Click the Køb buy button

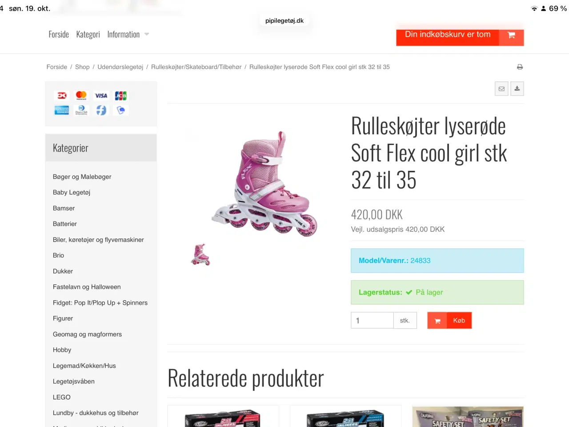(449, 321)
